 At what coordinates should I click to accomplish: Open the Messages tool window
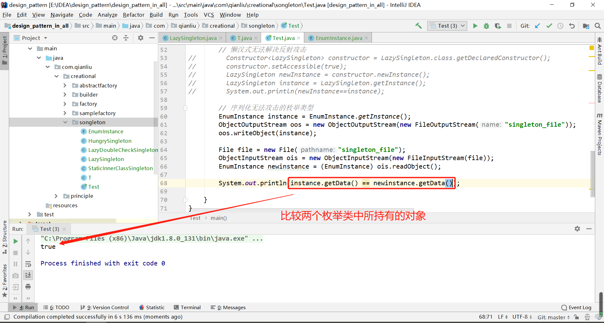[228, 307]
